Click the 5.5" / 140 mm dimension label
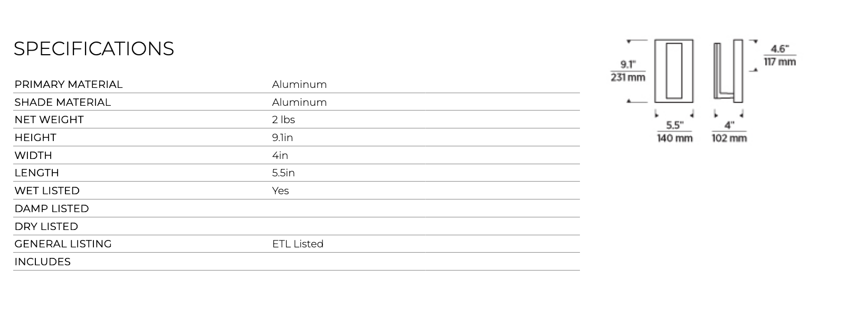Image resolution: width=867 pixels, height=310 pixels. (674, 132)
